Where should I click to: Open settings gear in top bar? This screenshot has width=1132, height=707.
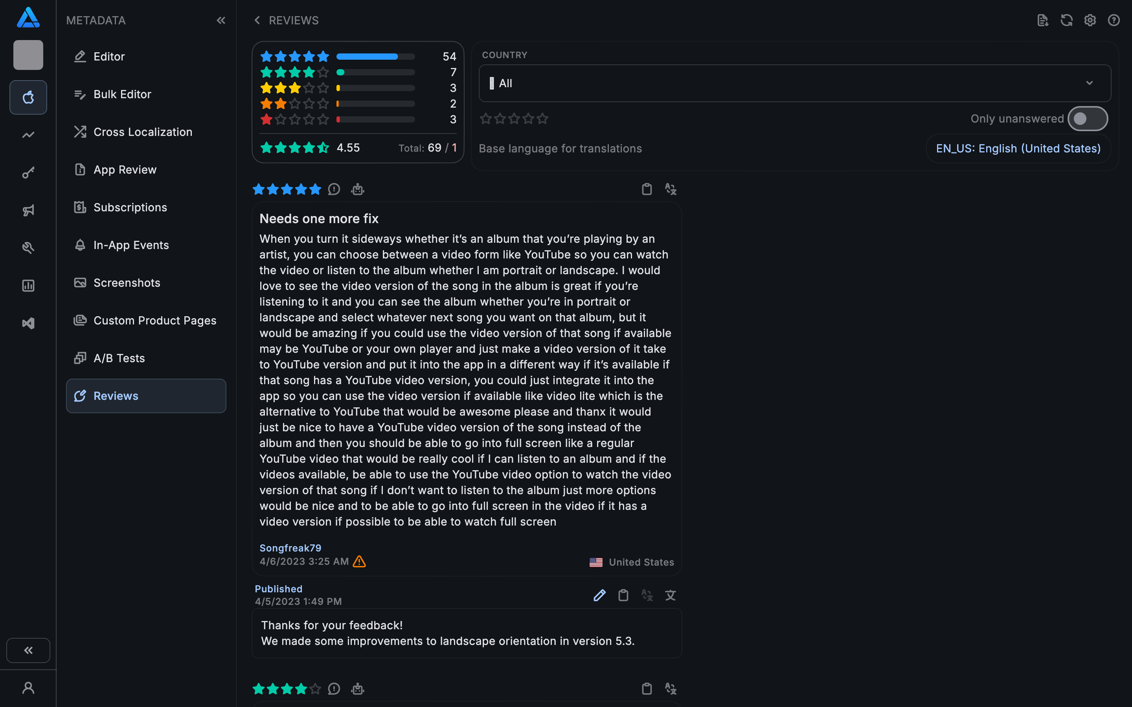tap(1090, 20)
